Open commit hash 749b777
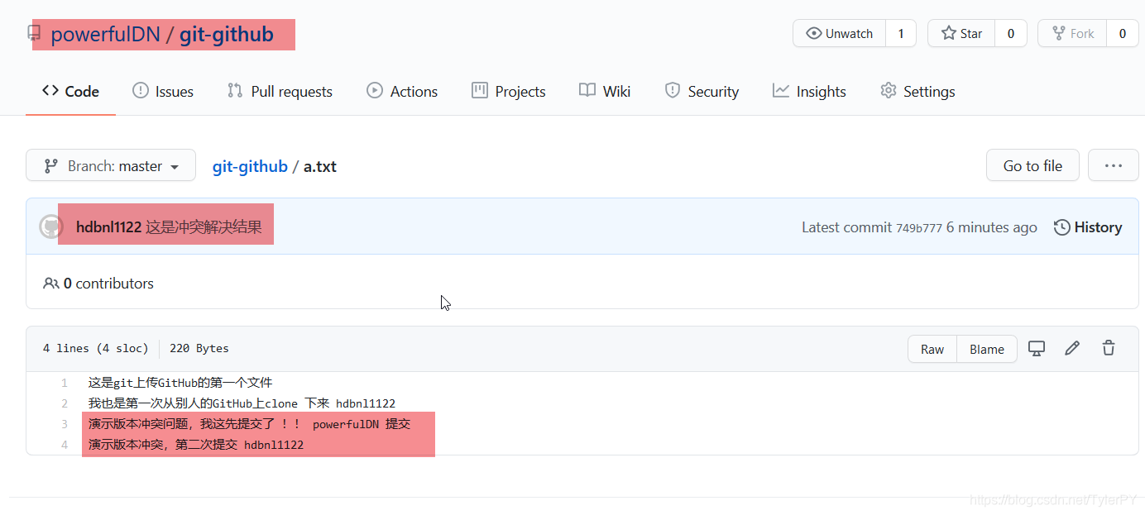Viewport: 1145px width, 515px height. (919, 228)
